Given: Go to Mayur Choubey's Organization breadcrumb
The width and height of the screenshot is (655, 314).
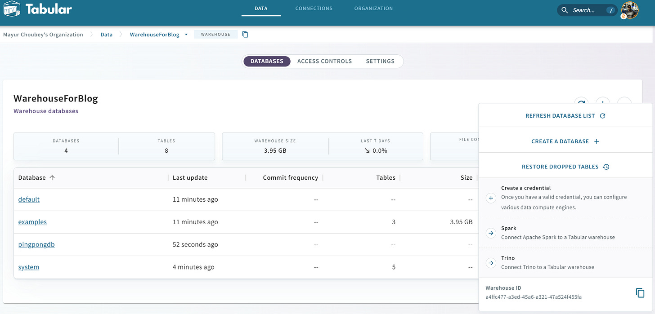Looking at the screenshot, I should point(43,35).
